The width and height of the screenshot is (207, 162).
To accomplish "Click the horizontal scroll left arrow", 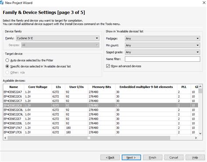I will [5, 138].
